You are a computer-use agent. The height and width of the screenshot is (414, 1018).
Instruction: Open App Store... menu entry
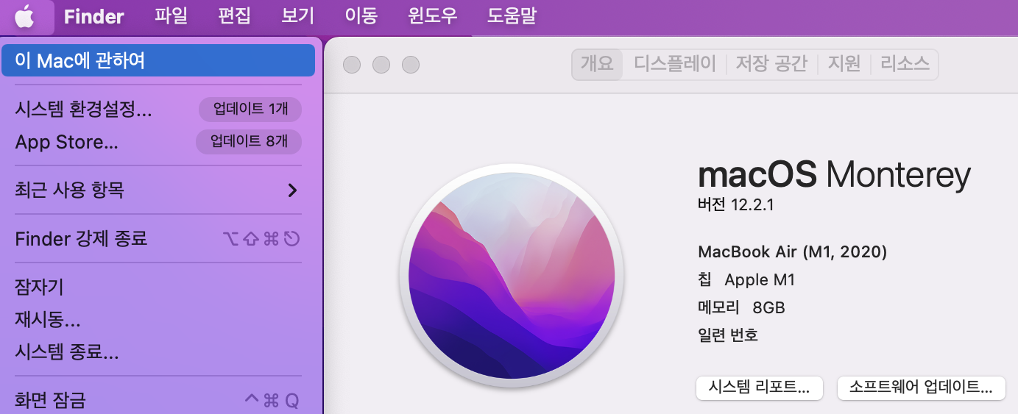click(158, 142)
